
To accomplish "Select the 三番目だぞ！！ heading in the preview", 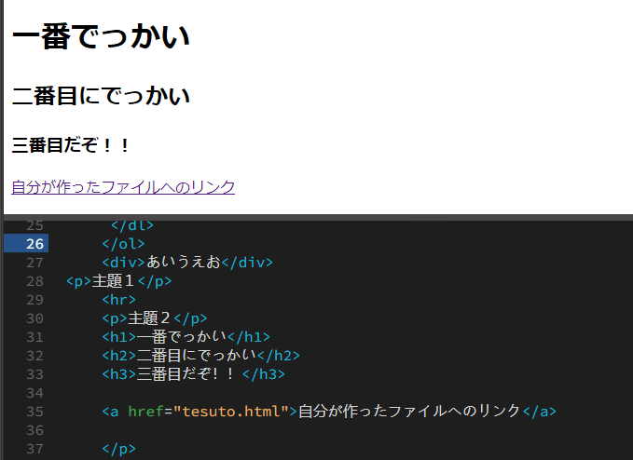I will (70, 145).
